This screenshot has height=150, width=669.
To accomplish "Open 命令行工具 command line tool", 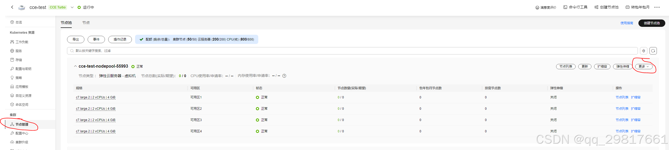I will click(x=575, y=7).
